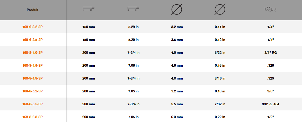The height and width of the screenshot is (122, 302).
Task: Open product 168-8-4.8-3P link
Action: (33, 79)
